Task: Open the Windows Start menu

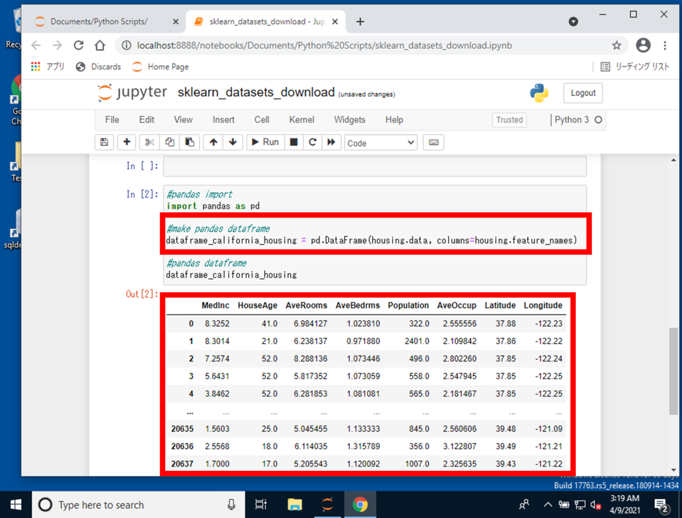Action: point(15,504)
